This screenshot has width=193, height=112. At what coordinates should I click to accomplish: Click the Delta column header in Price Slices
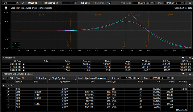67,61
